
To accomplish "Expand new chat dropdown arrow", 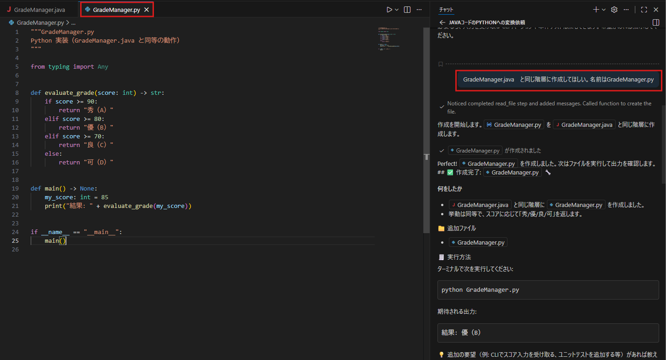I will pos(604,10).
